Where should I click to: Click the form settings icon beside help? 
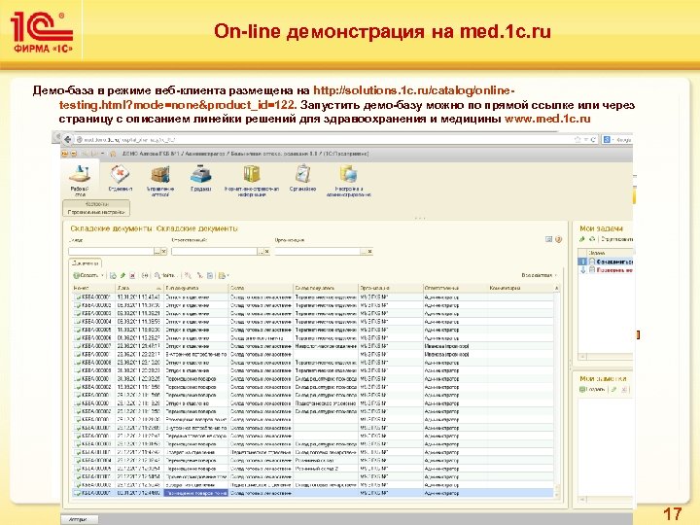click(549, 240)
